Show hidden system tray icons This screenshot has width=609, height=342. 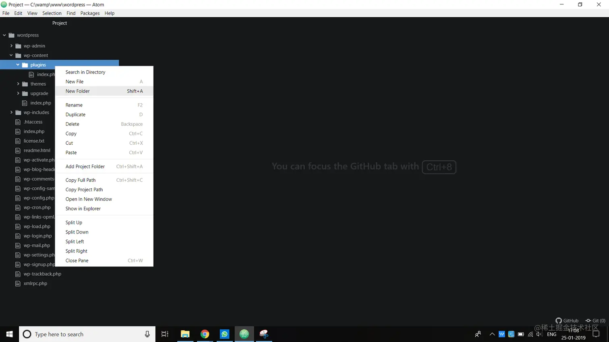492,334
